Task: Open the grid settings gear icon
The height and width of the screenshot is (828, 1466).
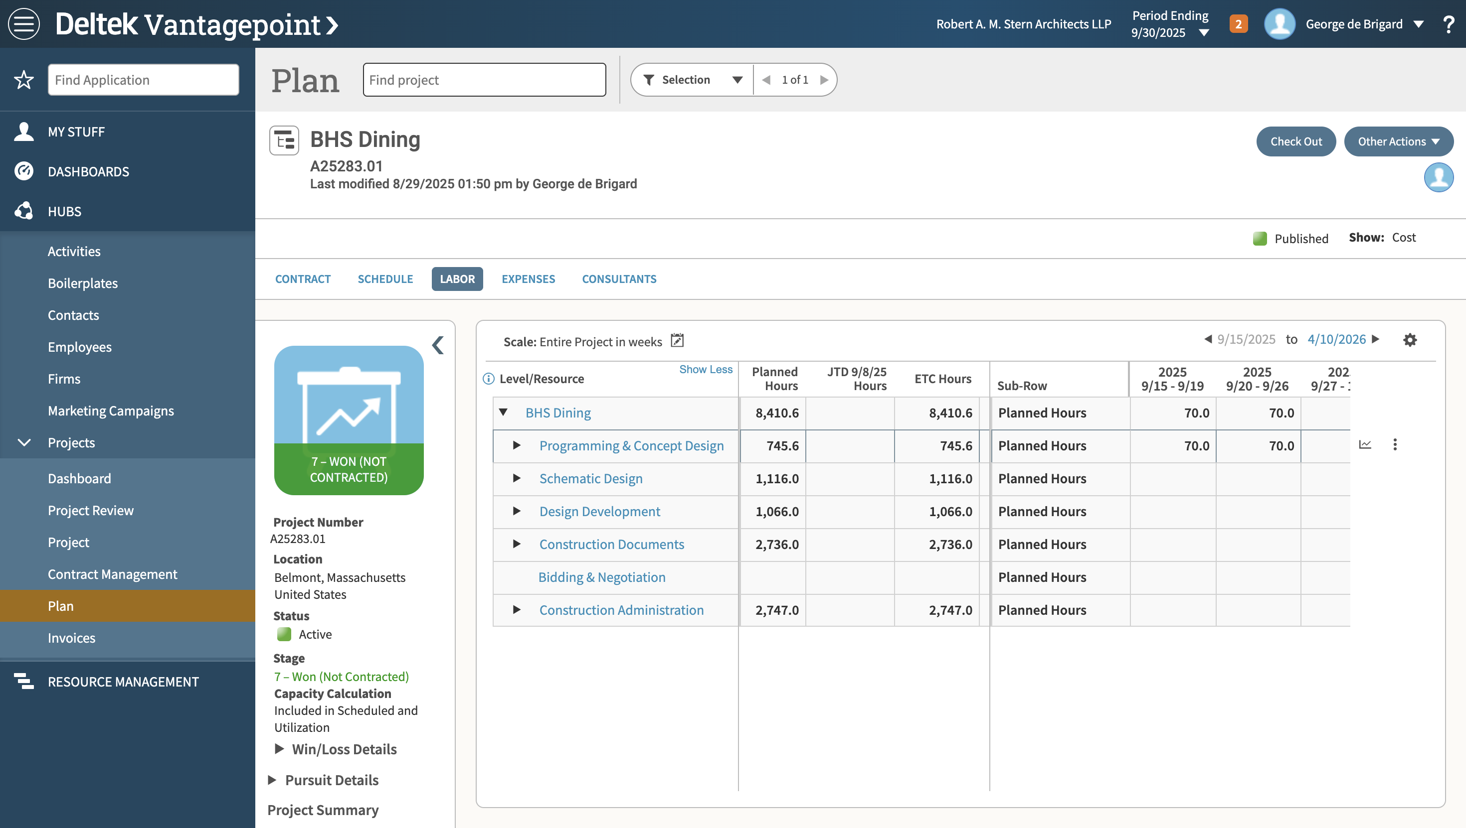Action: coord(1410,340)
